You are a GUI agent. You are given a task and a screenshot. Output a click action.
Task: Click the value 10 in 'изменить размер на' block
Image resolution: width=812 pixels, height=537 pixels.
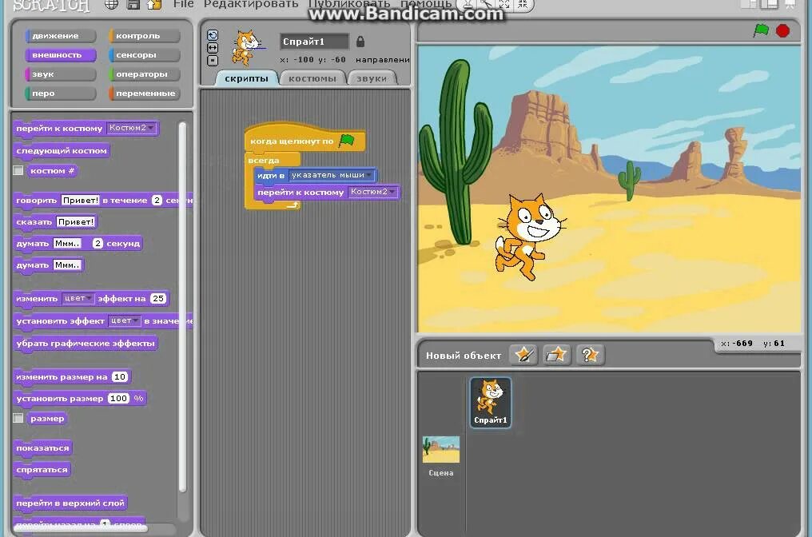tap(120, 376)
